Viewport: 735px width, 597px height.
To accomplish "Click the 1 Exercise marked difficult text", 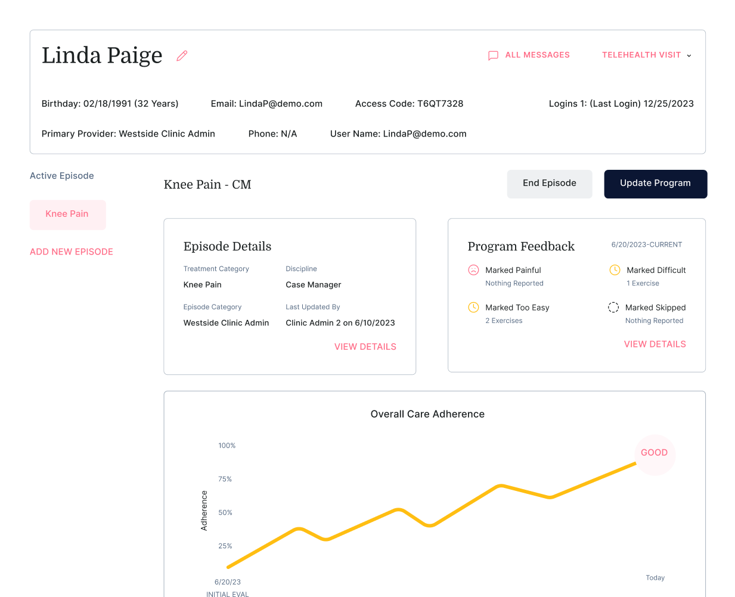I will [643, 284].
